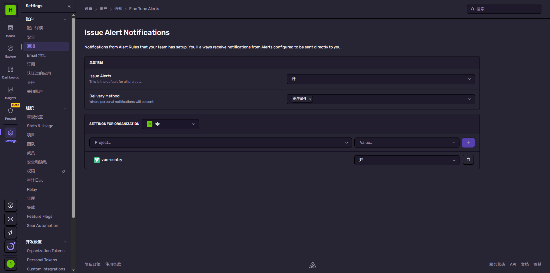Change vue-sentry alert value dropdown
This screenshot has width=550, height=273.
pyautogui.click(x=406, y=160)
